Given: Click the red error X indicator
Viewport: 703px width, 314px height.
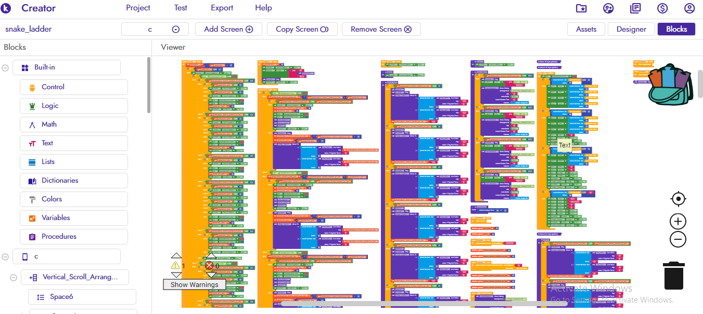Looking at the screenshot, I should click(x=209, y=265).
